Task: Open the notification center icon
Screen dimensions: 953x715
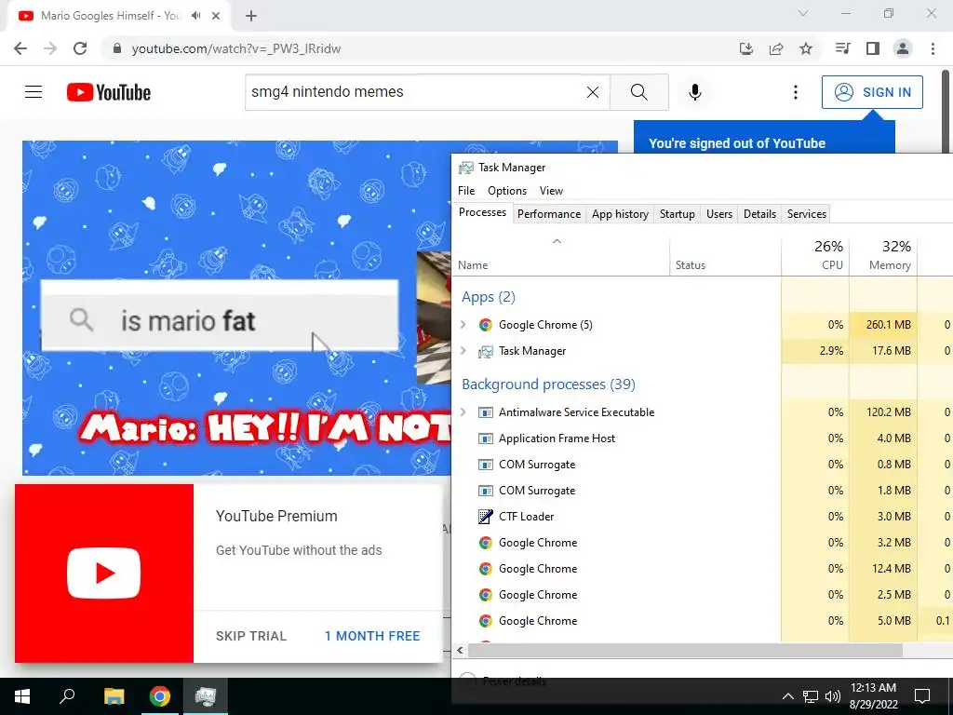Action: tap(922, 696)
